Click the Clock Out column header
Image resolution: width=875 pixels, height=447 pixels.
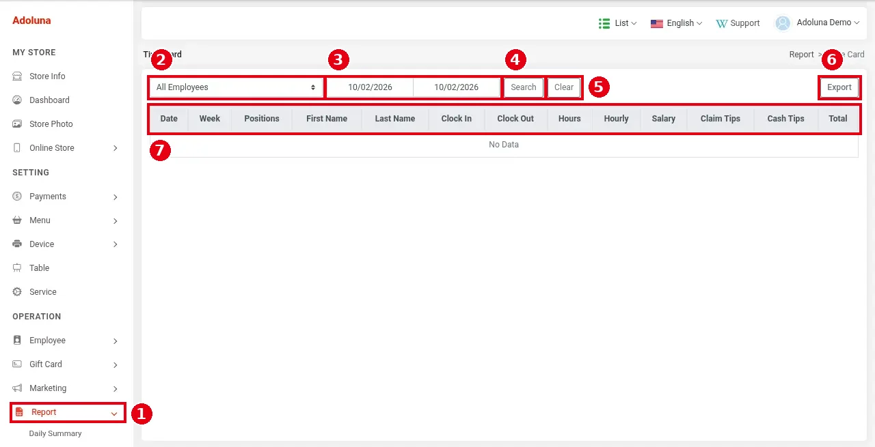515,119
